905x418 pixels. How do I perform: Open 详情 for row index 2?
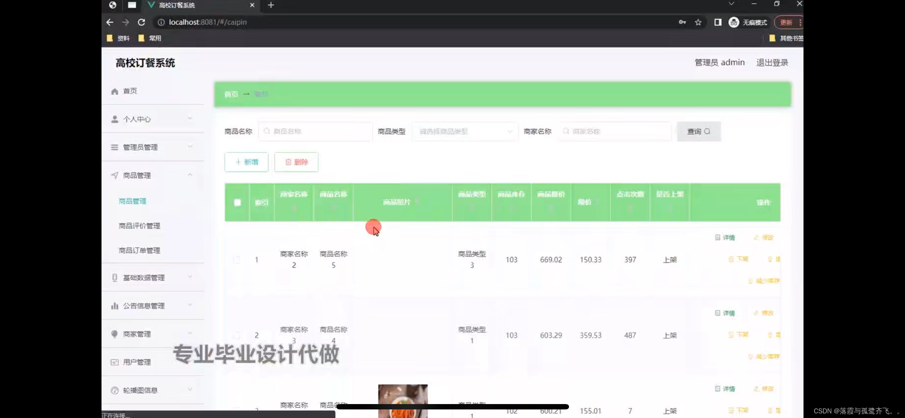pyautogui.click(x=725, y=313)
